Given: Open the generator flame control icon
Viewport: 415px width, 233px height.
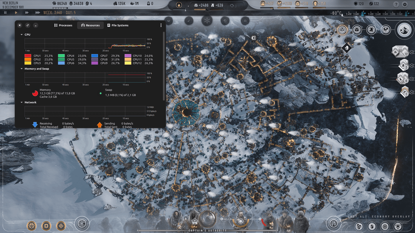Looking at the screenshot, I should [179, 5].
